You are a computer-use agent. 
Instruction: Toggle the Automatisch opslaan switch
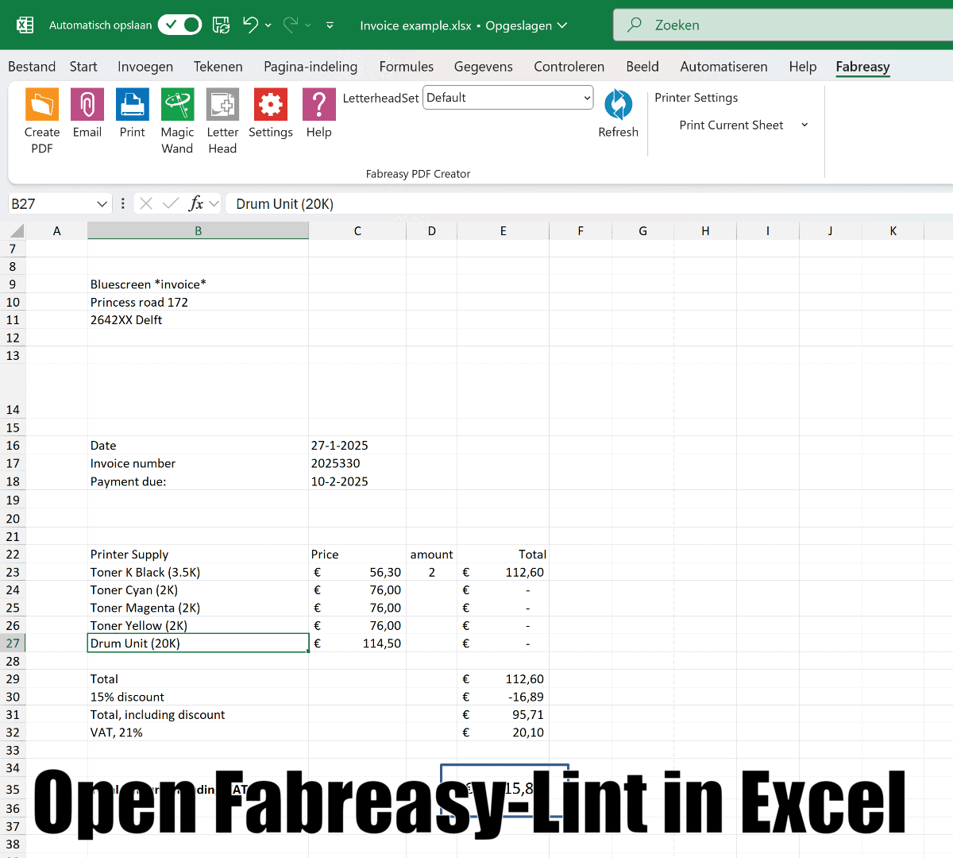point(179,25)
